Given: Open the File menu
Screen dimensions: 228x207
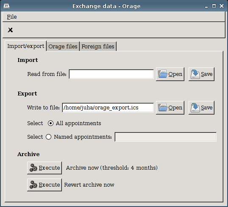Looking at the screenshot, I should click(x=12, y=17).
